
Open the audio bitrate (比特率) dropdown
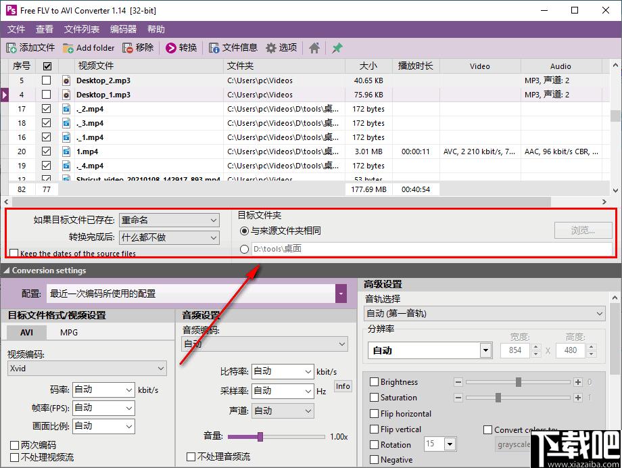coord(283,371)
